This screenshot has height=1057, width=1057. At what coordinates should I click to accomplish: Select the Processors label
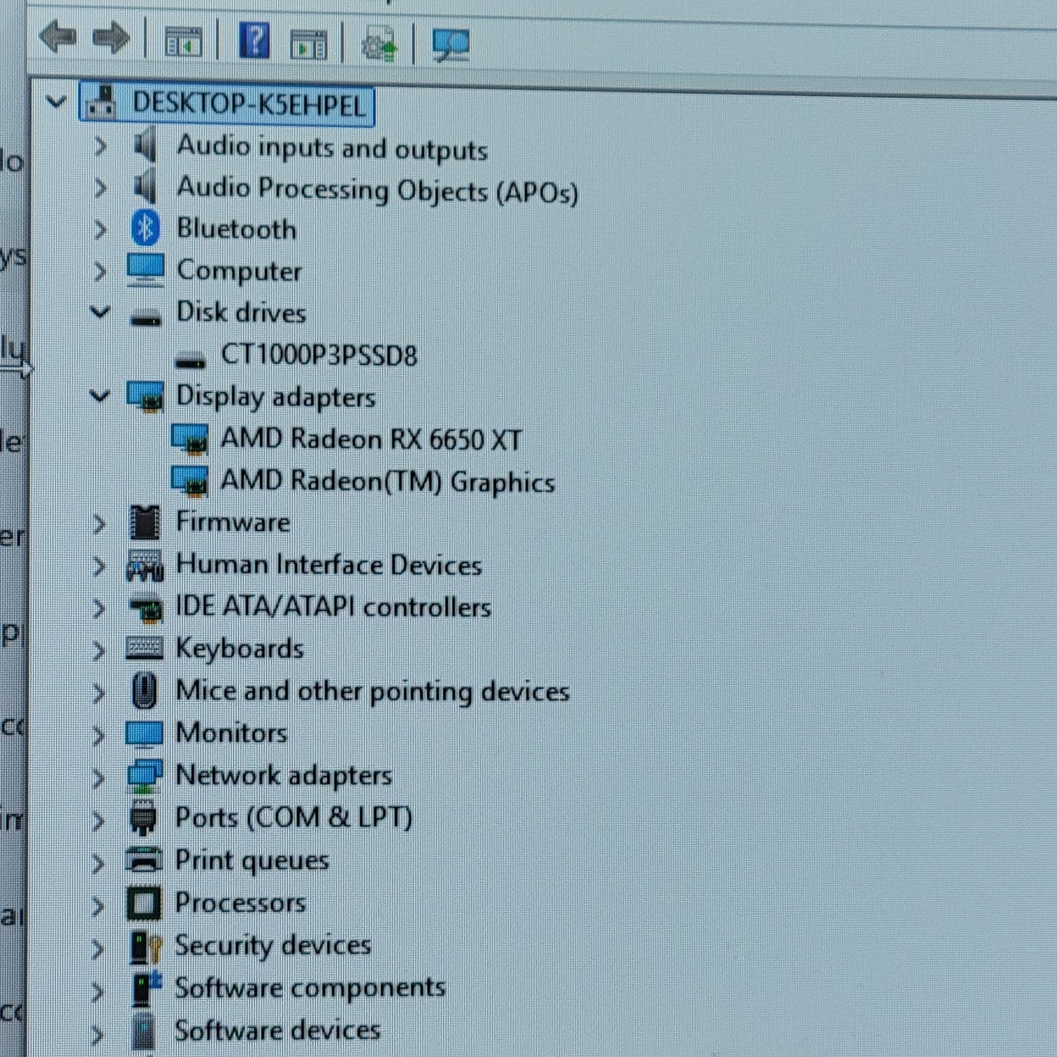(240, 903)
